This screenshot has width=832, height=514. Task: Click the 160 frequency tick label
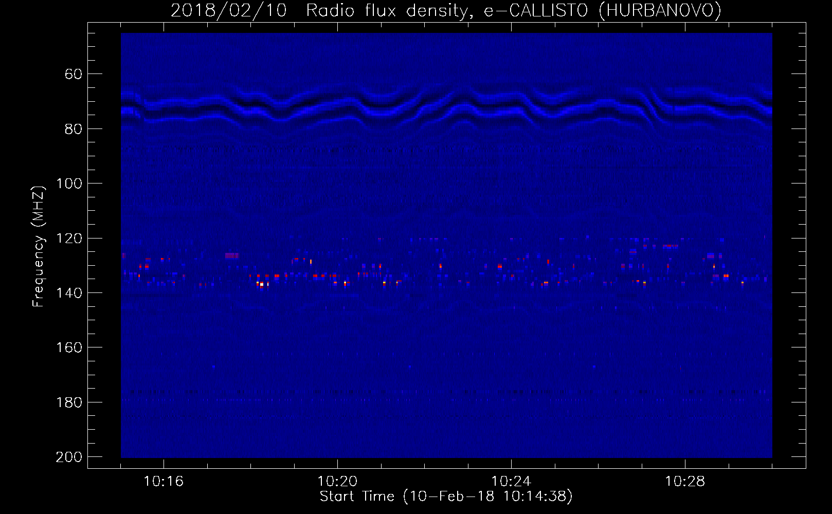(x=69, y=347)
